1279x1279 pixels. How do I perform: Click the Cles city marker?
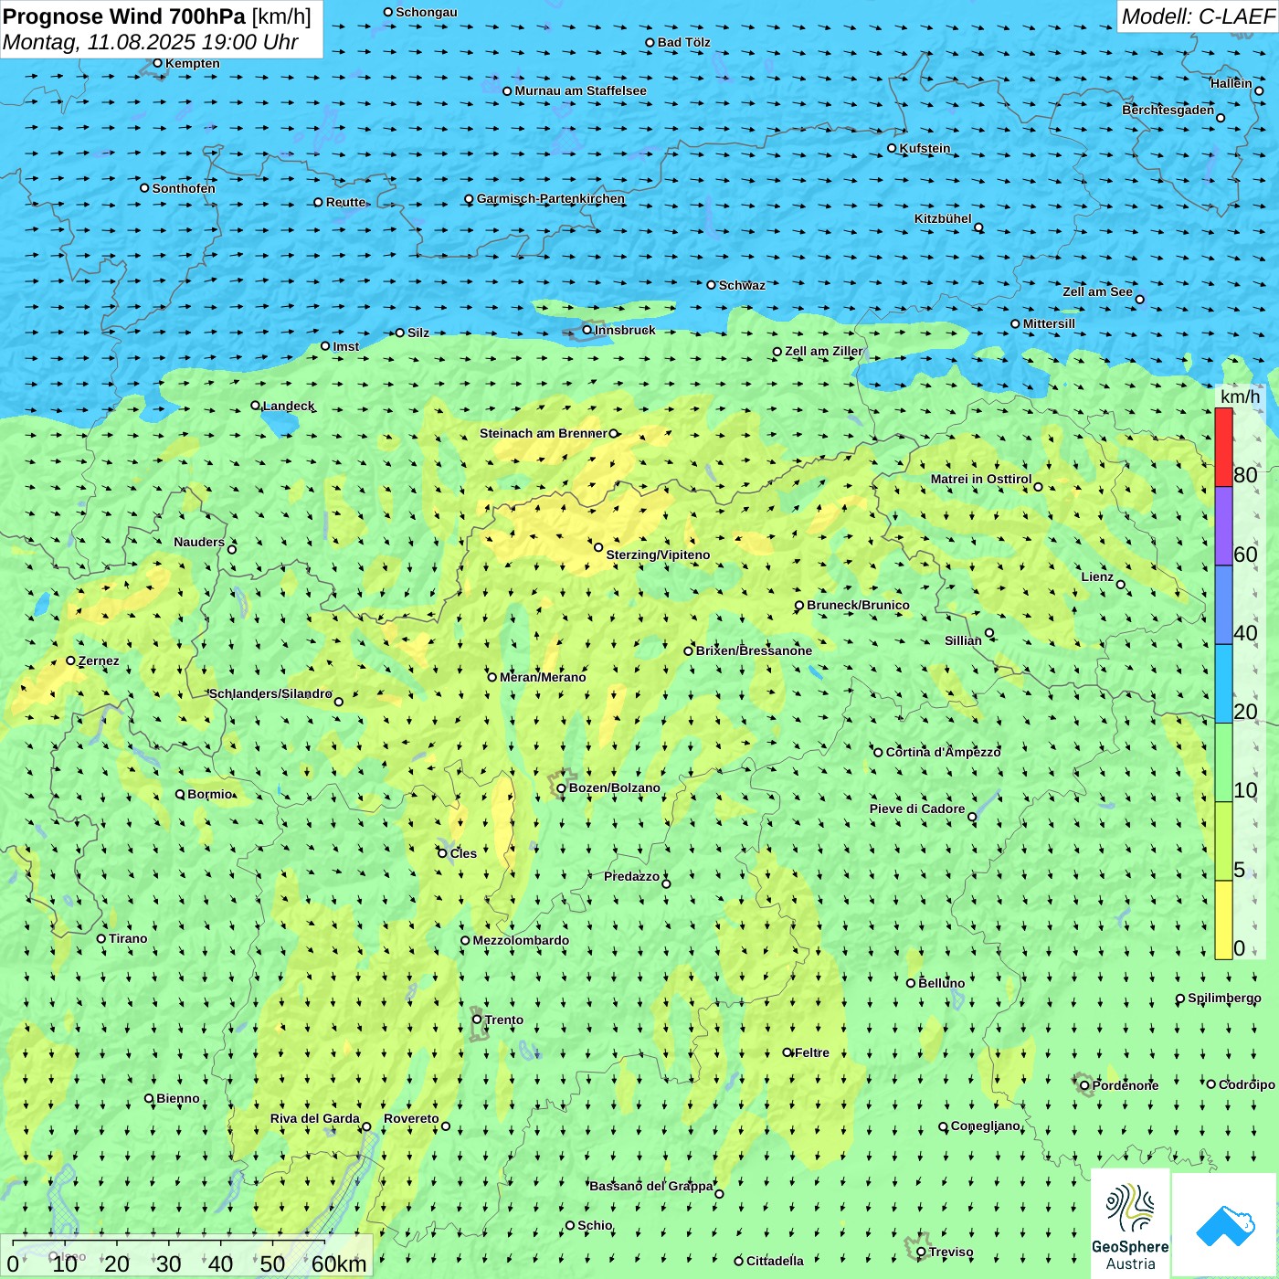(x=442, y=853)
